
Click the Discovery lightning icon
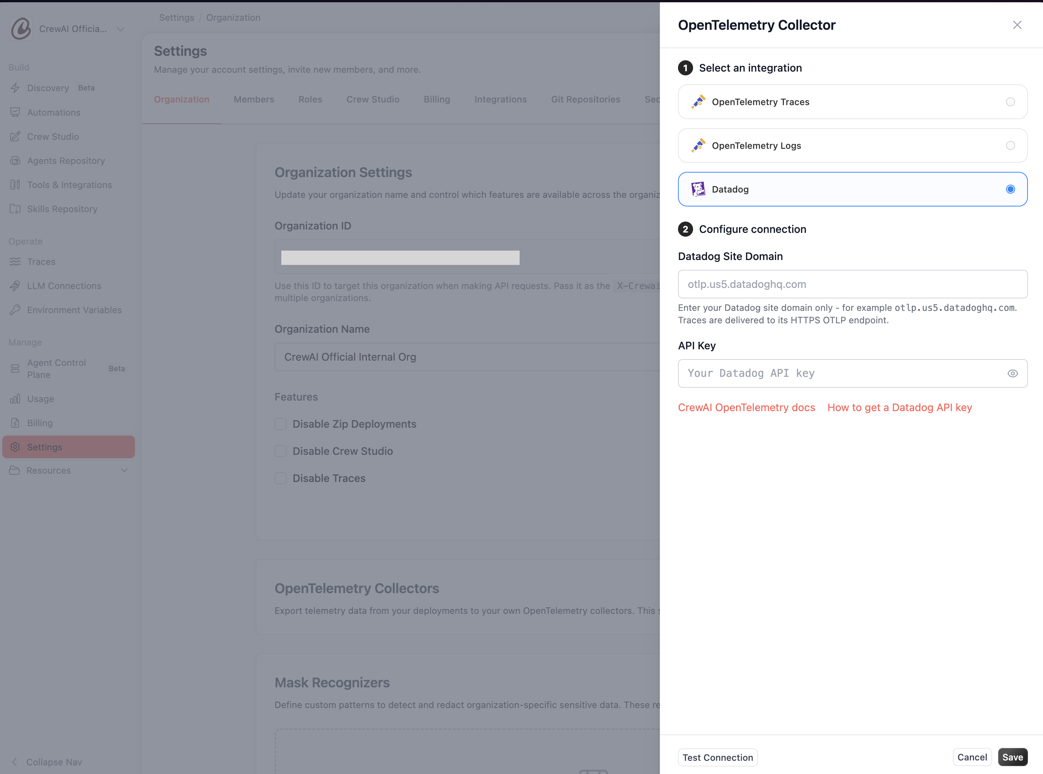coord(15,88)
